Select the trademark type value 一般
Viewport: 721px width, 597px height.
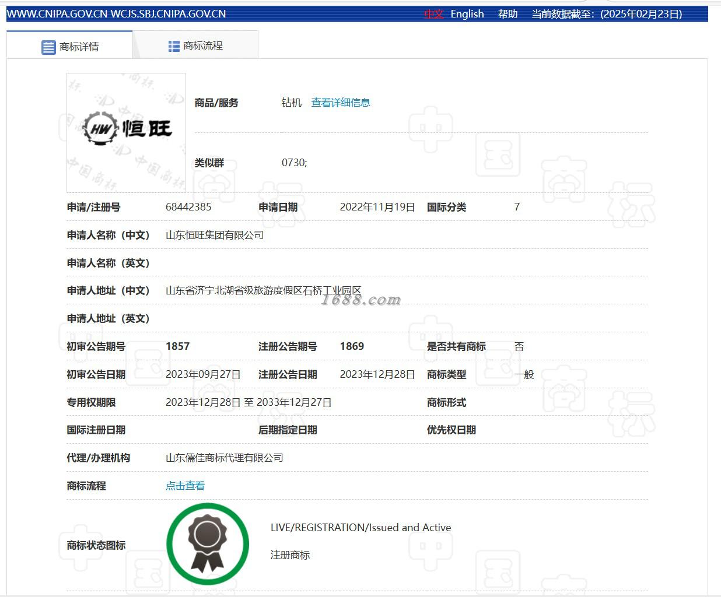[x=524, y=374]
